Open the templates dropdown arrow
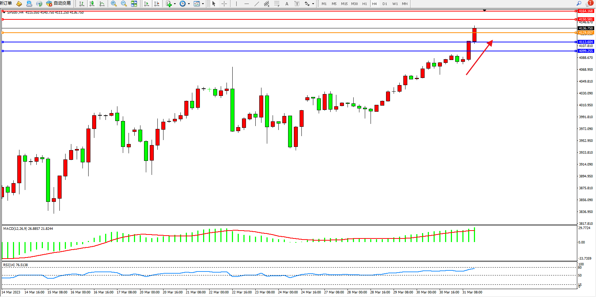 click(203, 4)
